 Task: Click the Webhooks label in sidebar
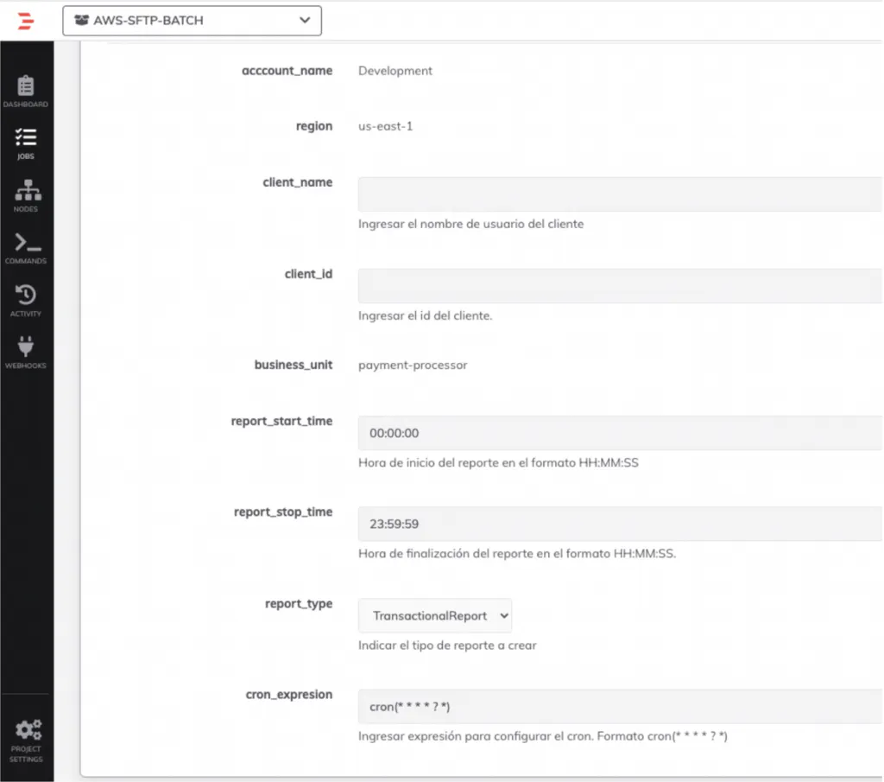pos(26,366)
